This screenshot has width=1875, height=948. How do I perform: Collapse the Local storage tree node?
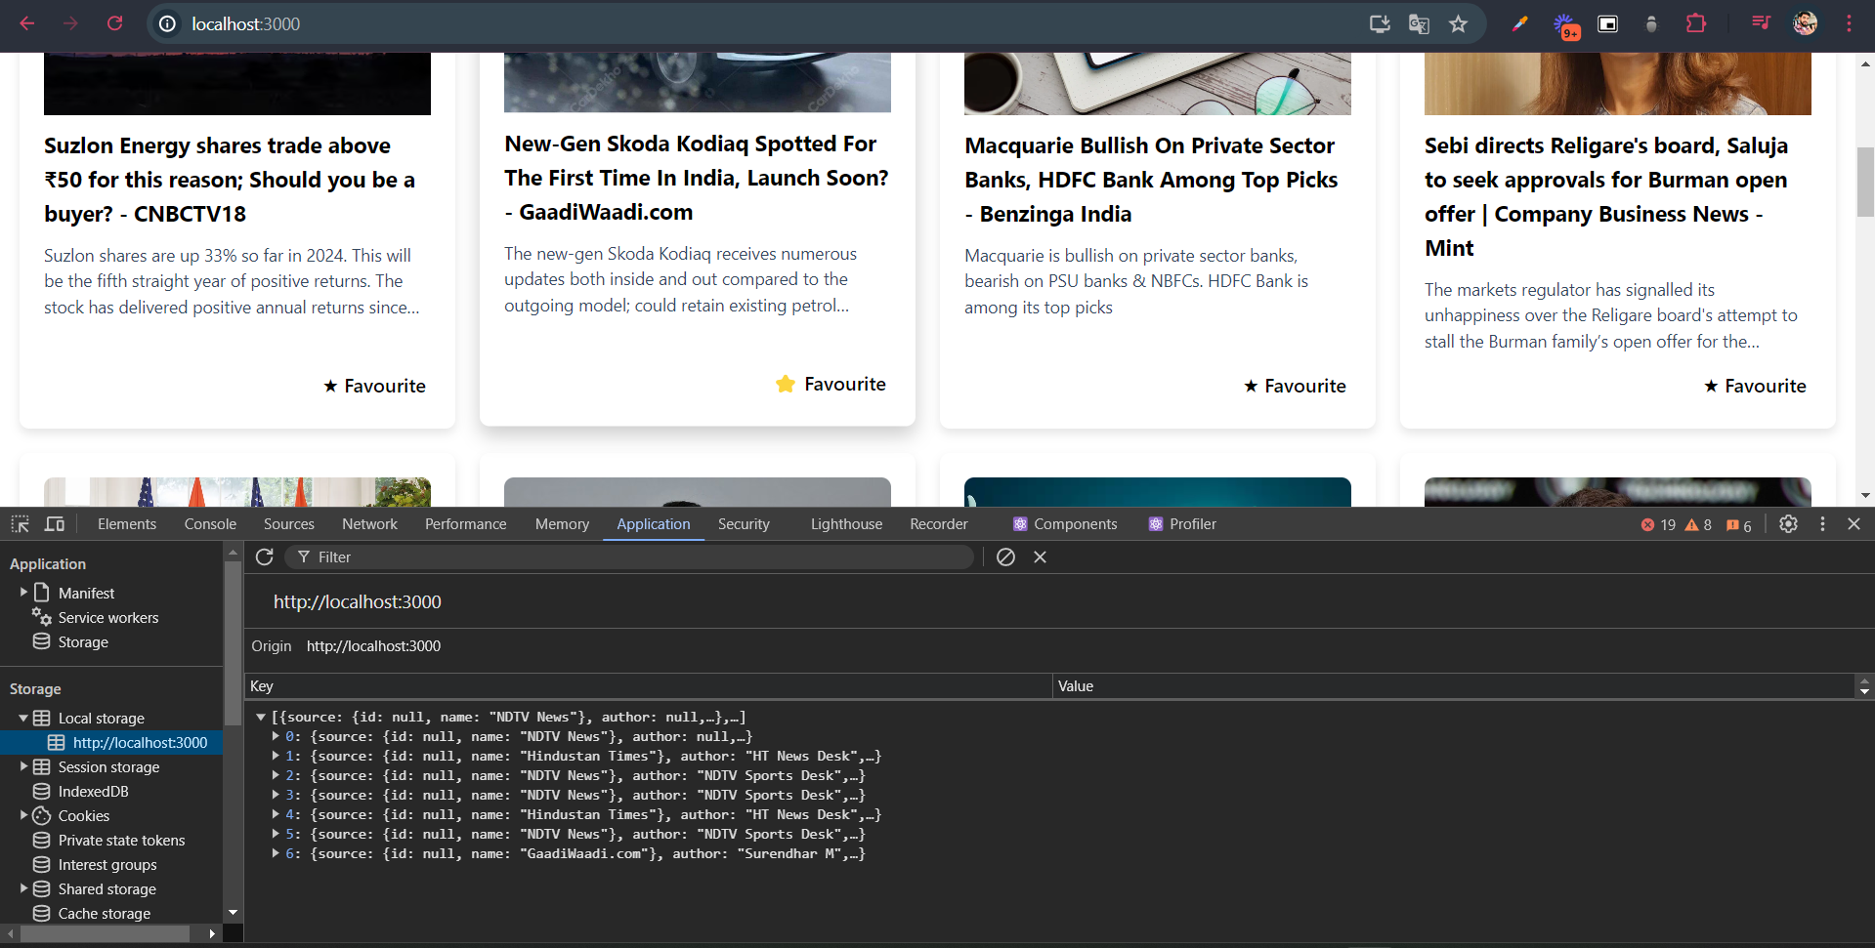click(23, 718)
